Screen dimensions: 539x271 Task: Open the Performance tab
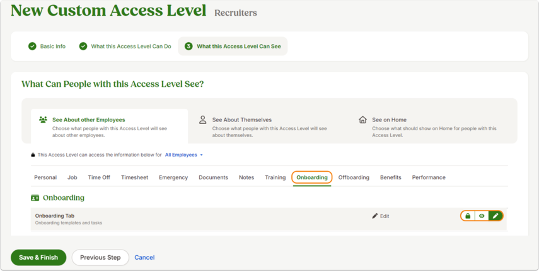[x=429, y=177]
